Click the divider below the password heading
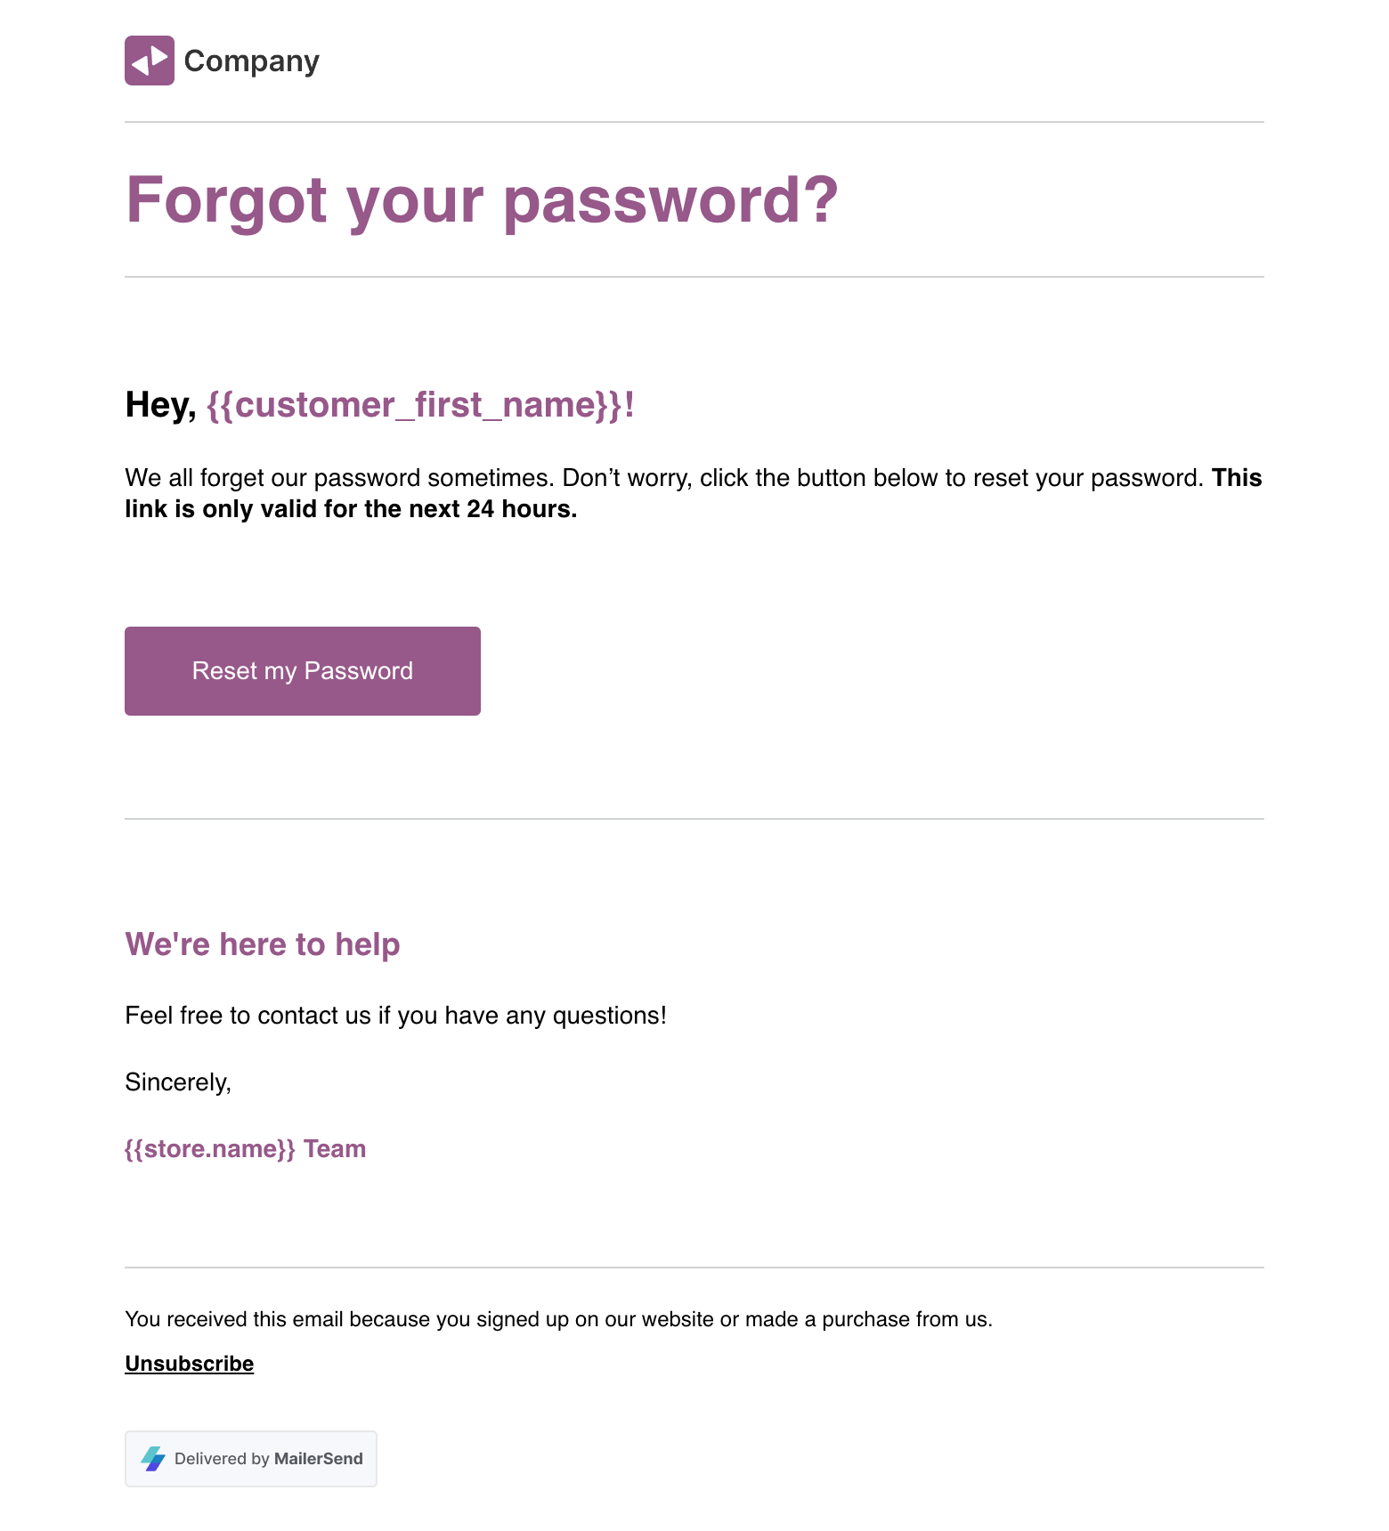Image resolution: width=1389 pixels, height=1531 pixels. [694, 277]
